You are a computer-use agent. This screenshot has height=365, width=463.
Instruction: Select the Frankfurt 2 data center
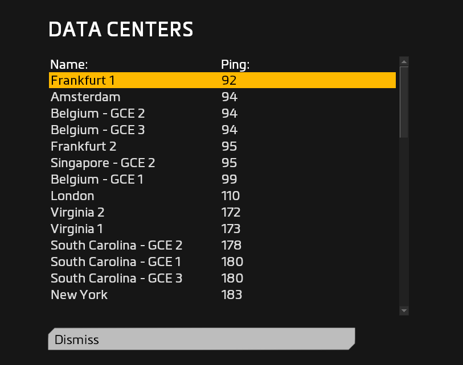(84, 147)
